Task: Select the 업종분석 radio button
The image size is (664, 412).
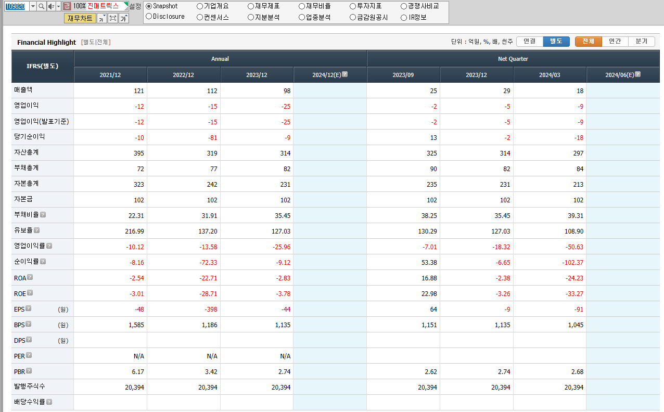Action: [302, 17]
